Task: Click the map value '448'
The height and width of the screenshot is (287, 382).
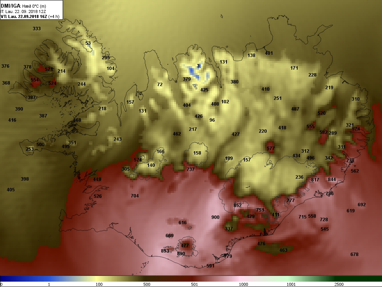Action: pos(97,179)
